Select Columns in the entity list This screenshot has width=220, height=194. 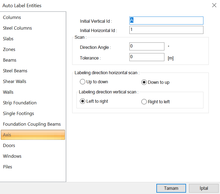pyautogui.click(x=12, y=18)
